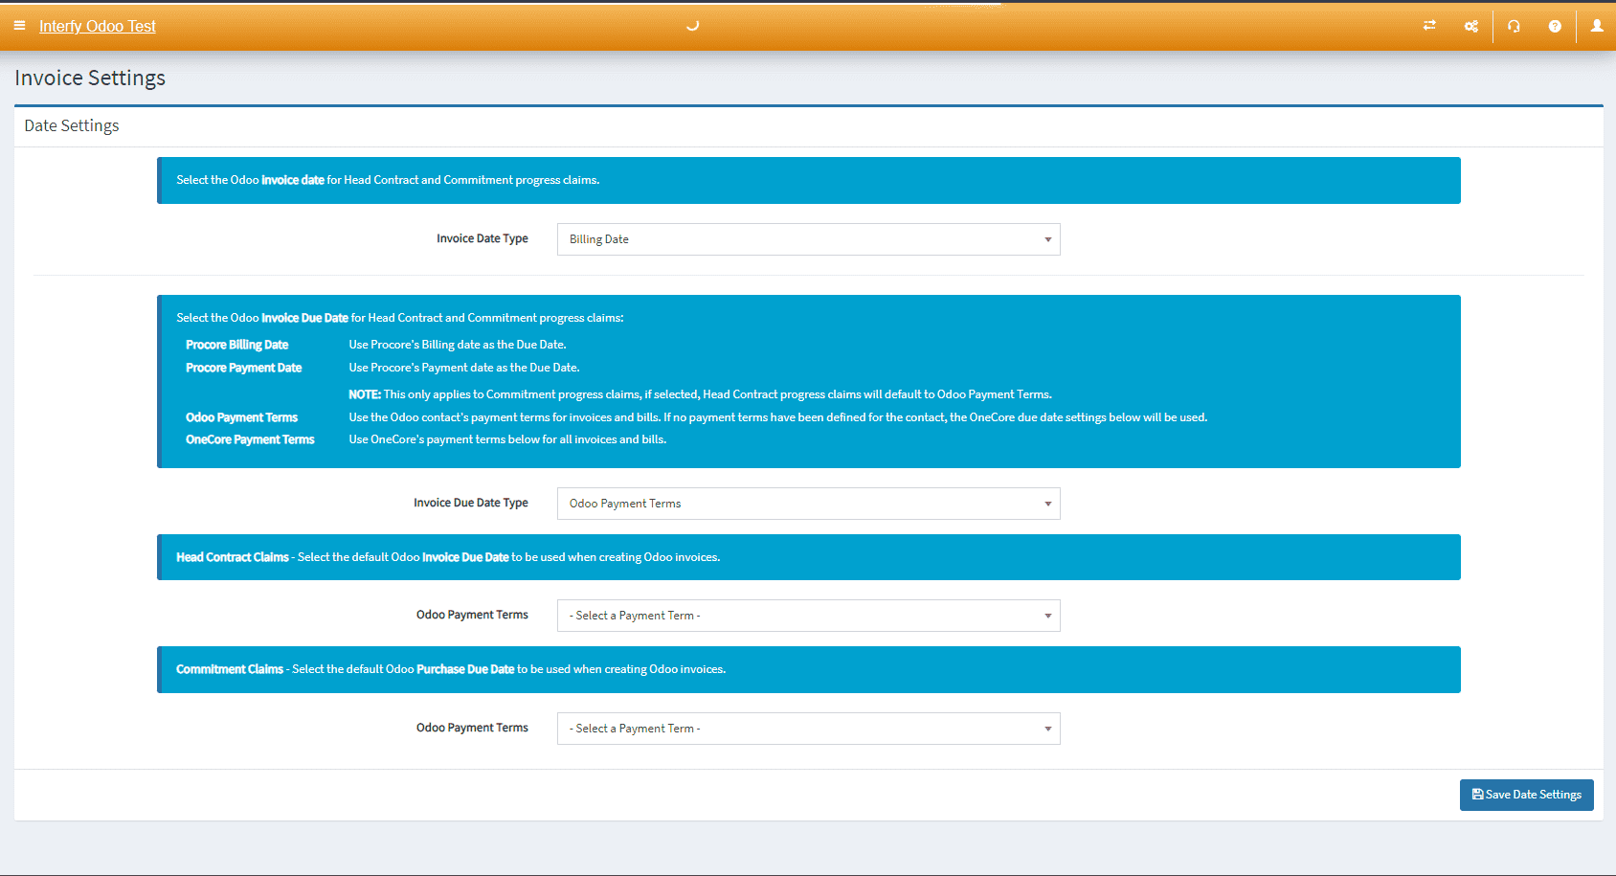This screenshot has width=1616, height=876.
Task: Open the gears configuration icon
Action: pyautogui.click(x=1471, y=26)
